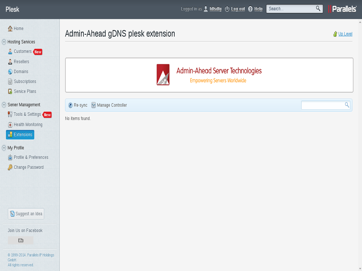Image resolution: width=362 pixels, height=271 pixels.
Task: Open the Customers menu item
Action: (x=23, y=52)
